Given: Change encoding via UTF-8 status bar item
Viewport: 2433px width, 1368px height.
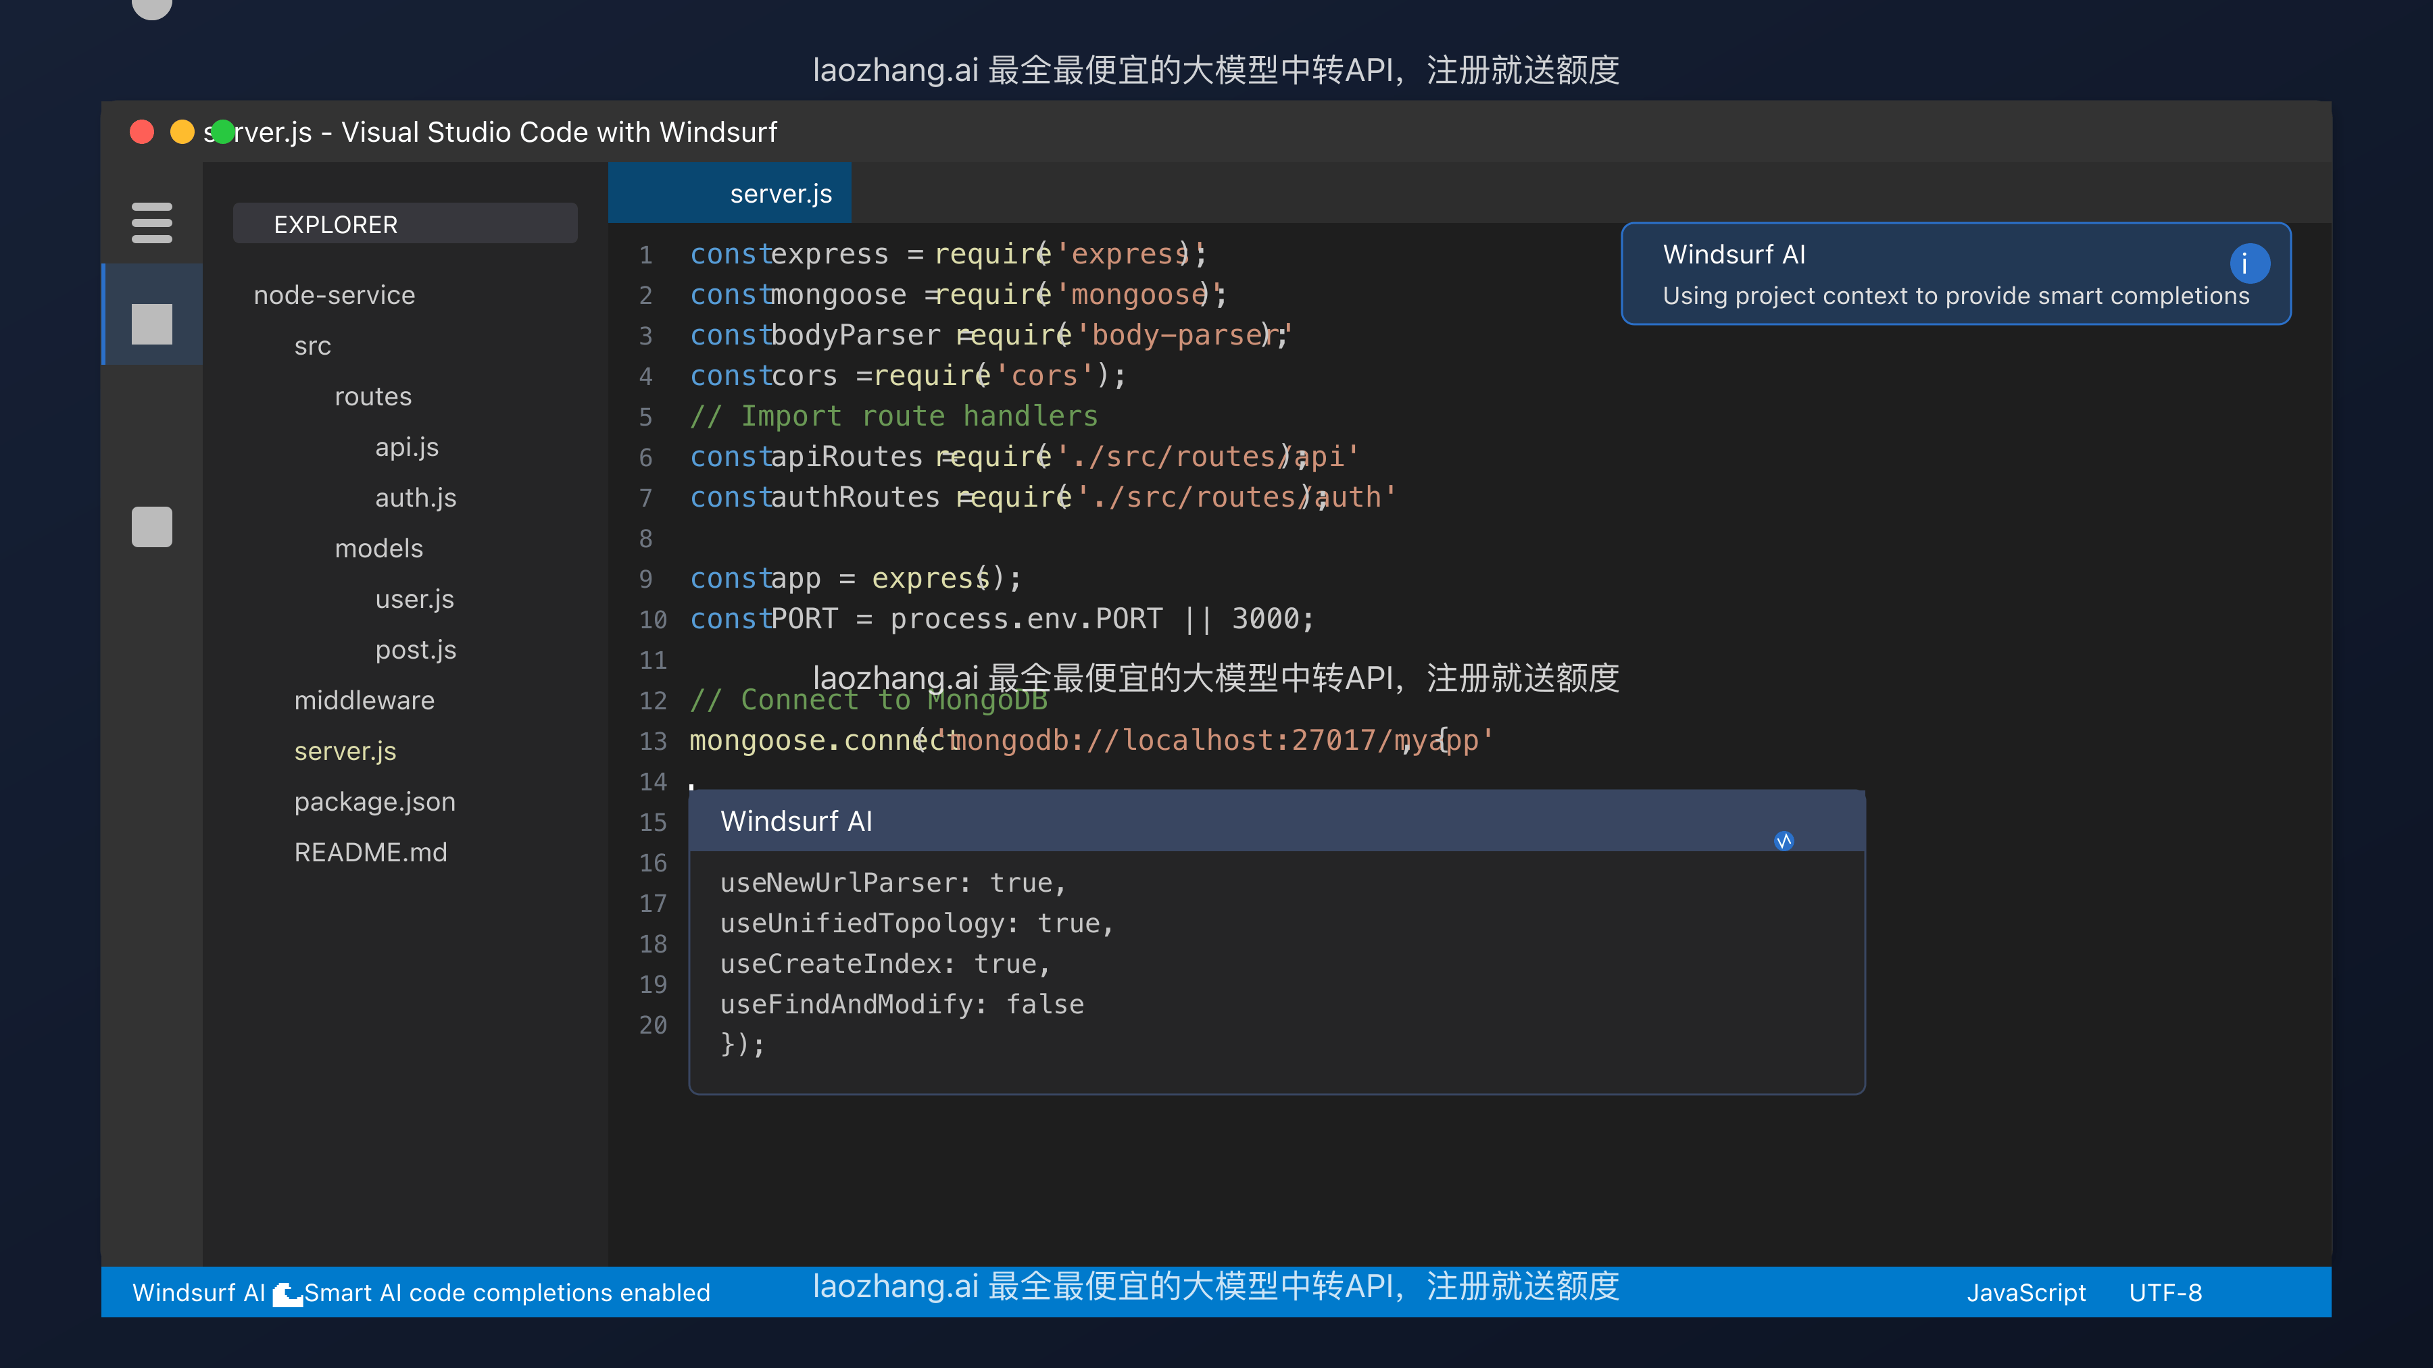Looking at the screenshot, I should coord(2166,1292).
